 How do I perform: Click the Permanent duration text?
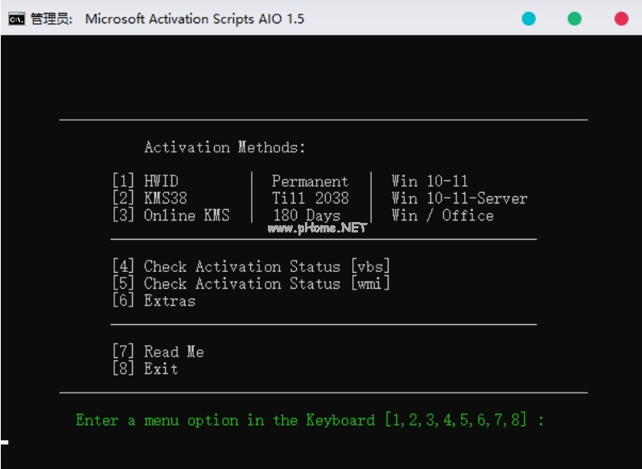pos(310,181)
